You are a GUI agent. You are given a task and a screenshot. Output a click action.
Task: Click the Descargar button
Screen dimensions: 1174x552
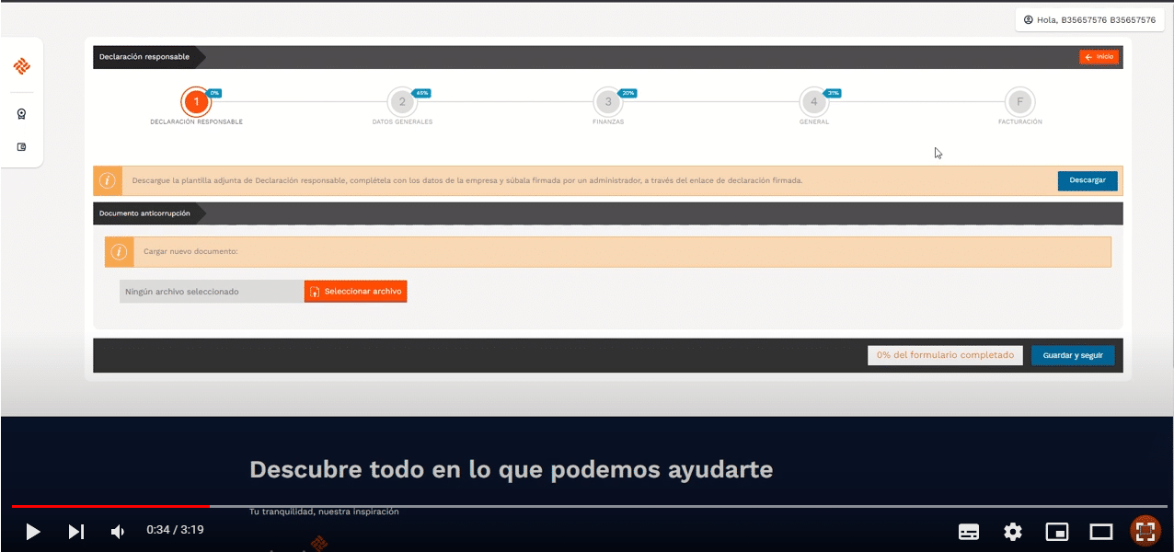coord(1088,180)
